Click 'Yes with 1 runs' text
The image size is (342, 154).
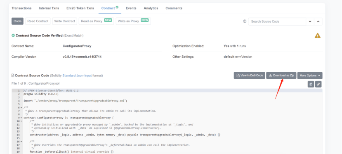(x=235, y=46)
